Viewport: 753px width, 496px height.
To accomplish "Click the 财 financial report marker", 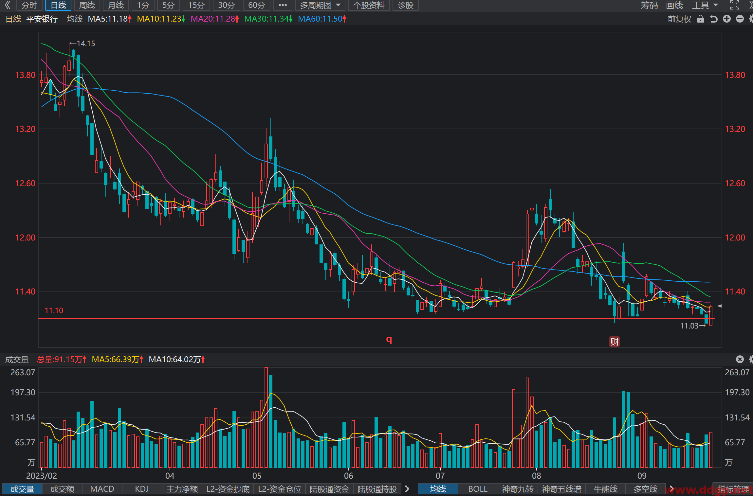I will (x=614, y=342).
